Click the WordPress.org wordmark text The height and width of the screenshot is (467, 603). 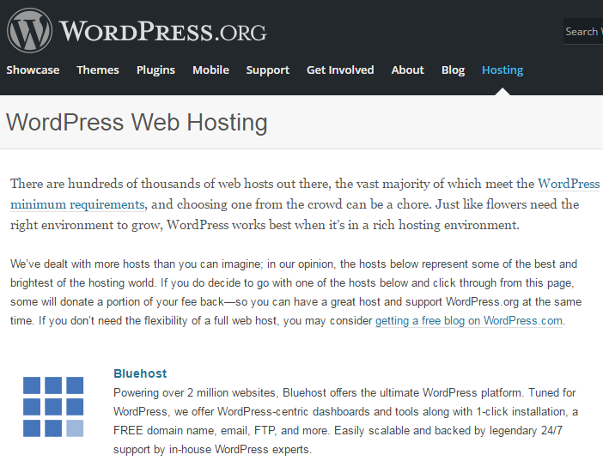point(162,32)
